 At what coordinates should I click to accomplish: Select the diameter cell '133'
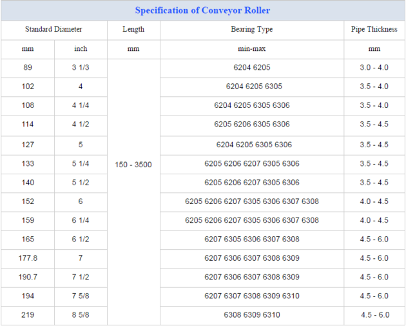click(28, 164)
